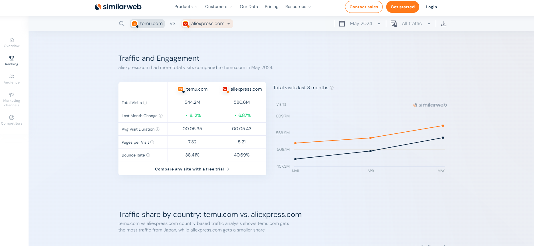Click info icon next to Avg Visit Duration
This screenshot has height=246, width=534.
pos(158,129)
